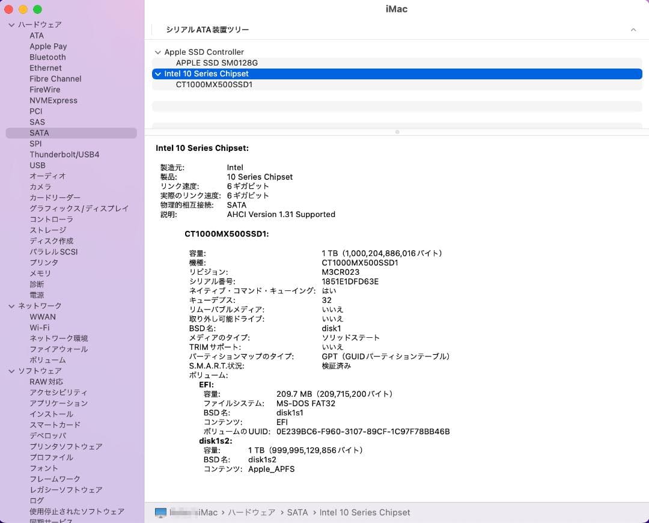This screenshot has width=649, height=523.
Task: Click SATA in the bottom path bar
Action: 297,513
